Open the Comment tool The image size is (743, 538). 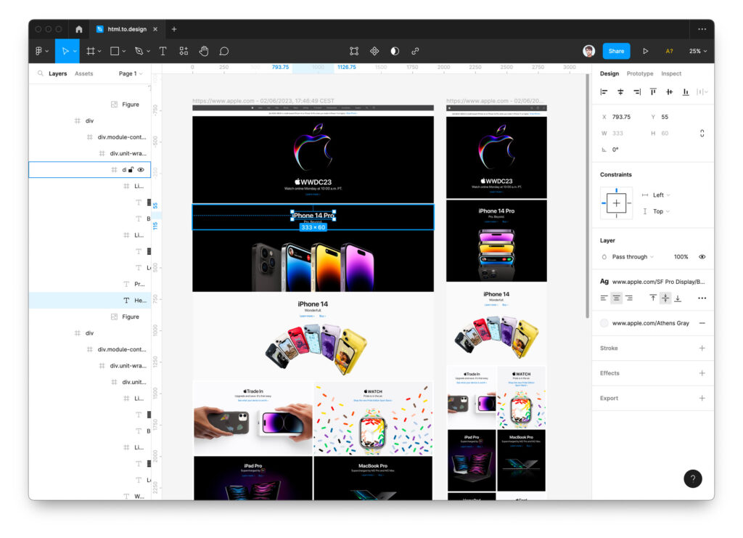tap(224, 51)
